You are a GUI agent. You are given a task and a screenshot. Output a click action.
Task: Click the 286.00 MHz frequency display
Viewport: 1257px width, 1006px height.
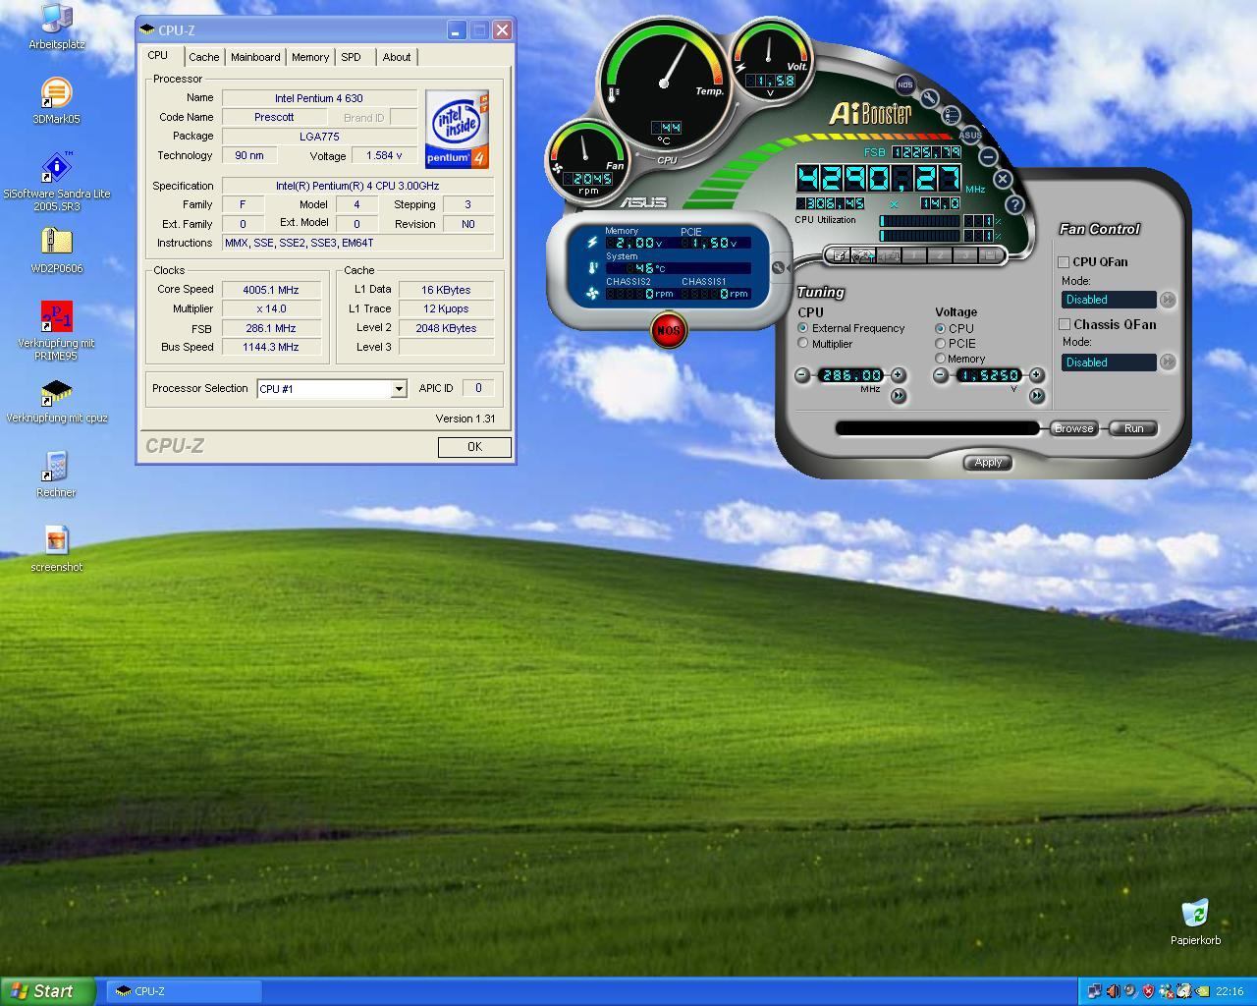[850, 375]
